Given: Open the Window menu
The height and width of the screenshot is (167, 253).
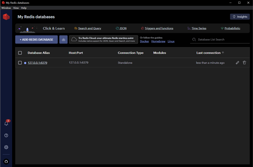Looking at the screenshot, I should coord(6,8).
